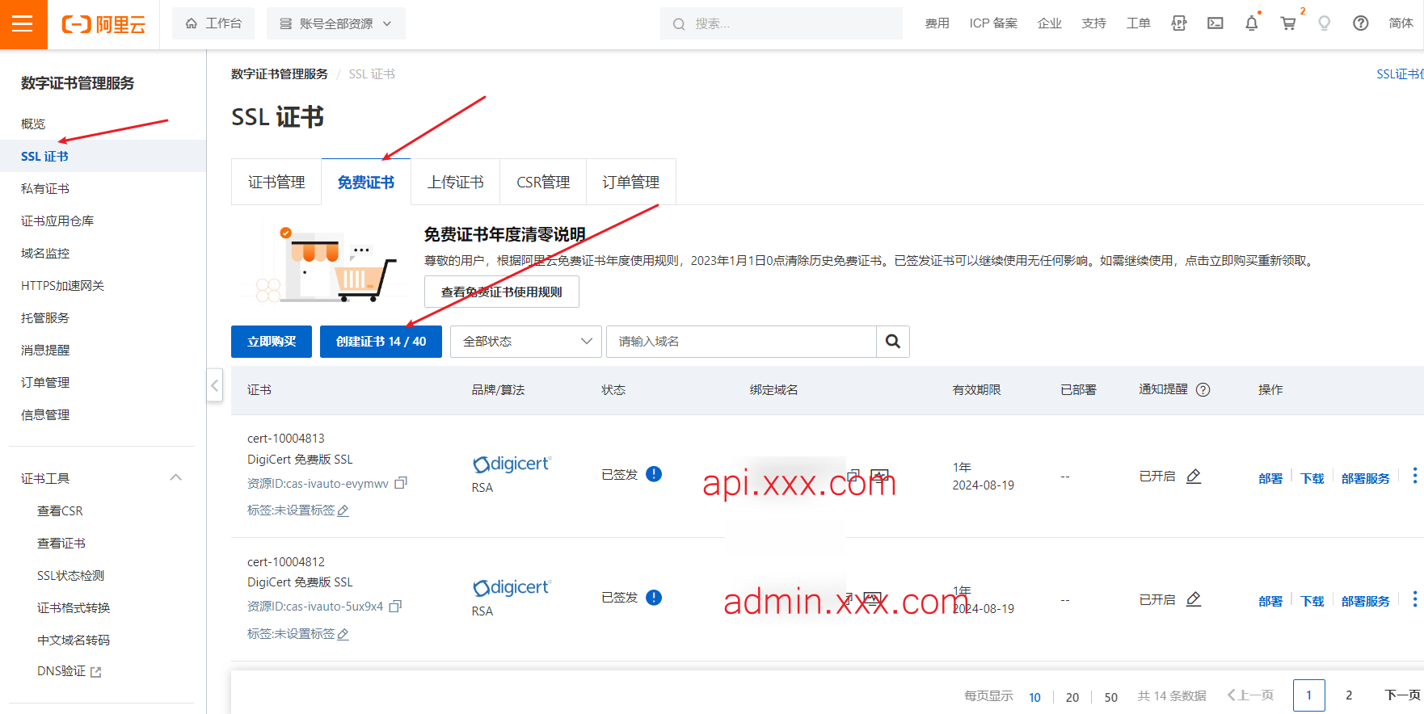Copy resource ID cas-ivauto-5ux9x4
Screen dimensions: 1424x714
point(395,607)
